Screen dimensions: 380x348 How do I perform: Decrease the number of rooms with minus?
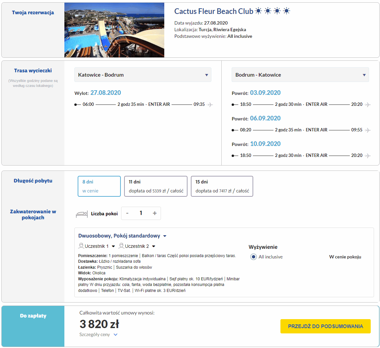tap(127, 213)
